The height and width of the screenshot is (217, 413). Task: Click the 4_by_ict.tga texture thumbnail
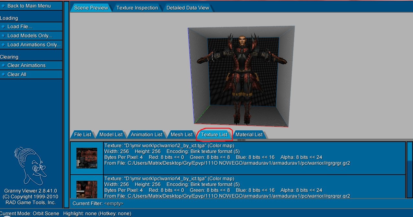86,190
